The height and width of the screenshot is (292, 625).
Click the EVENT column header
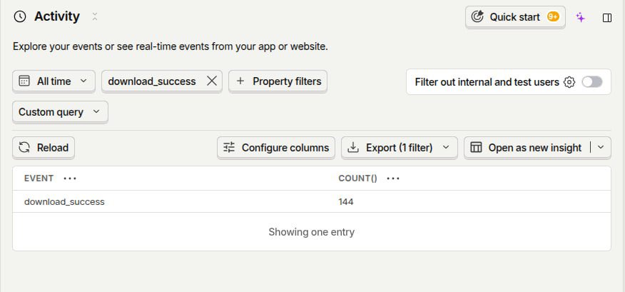[x=39, y=178]
